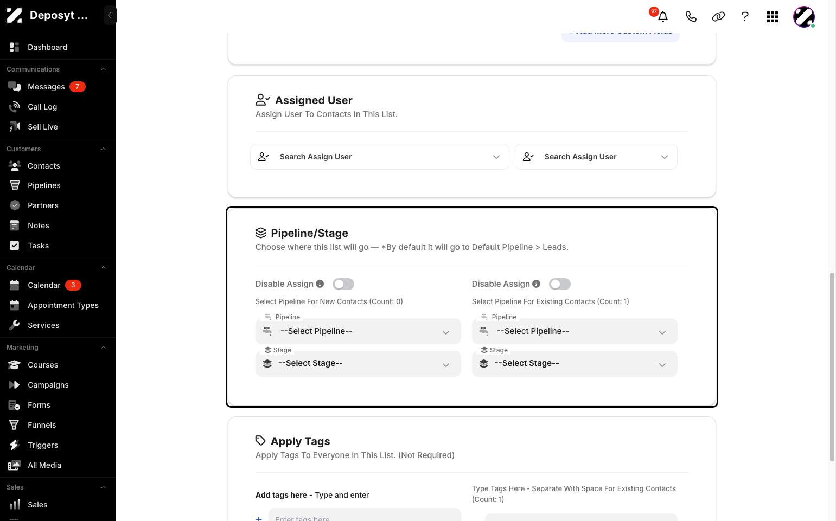
Task: Open the notifications bell icon
Action: point(662,17)
